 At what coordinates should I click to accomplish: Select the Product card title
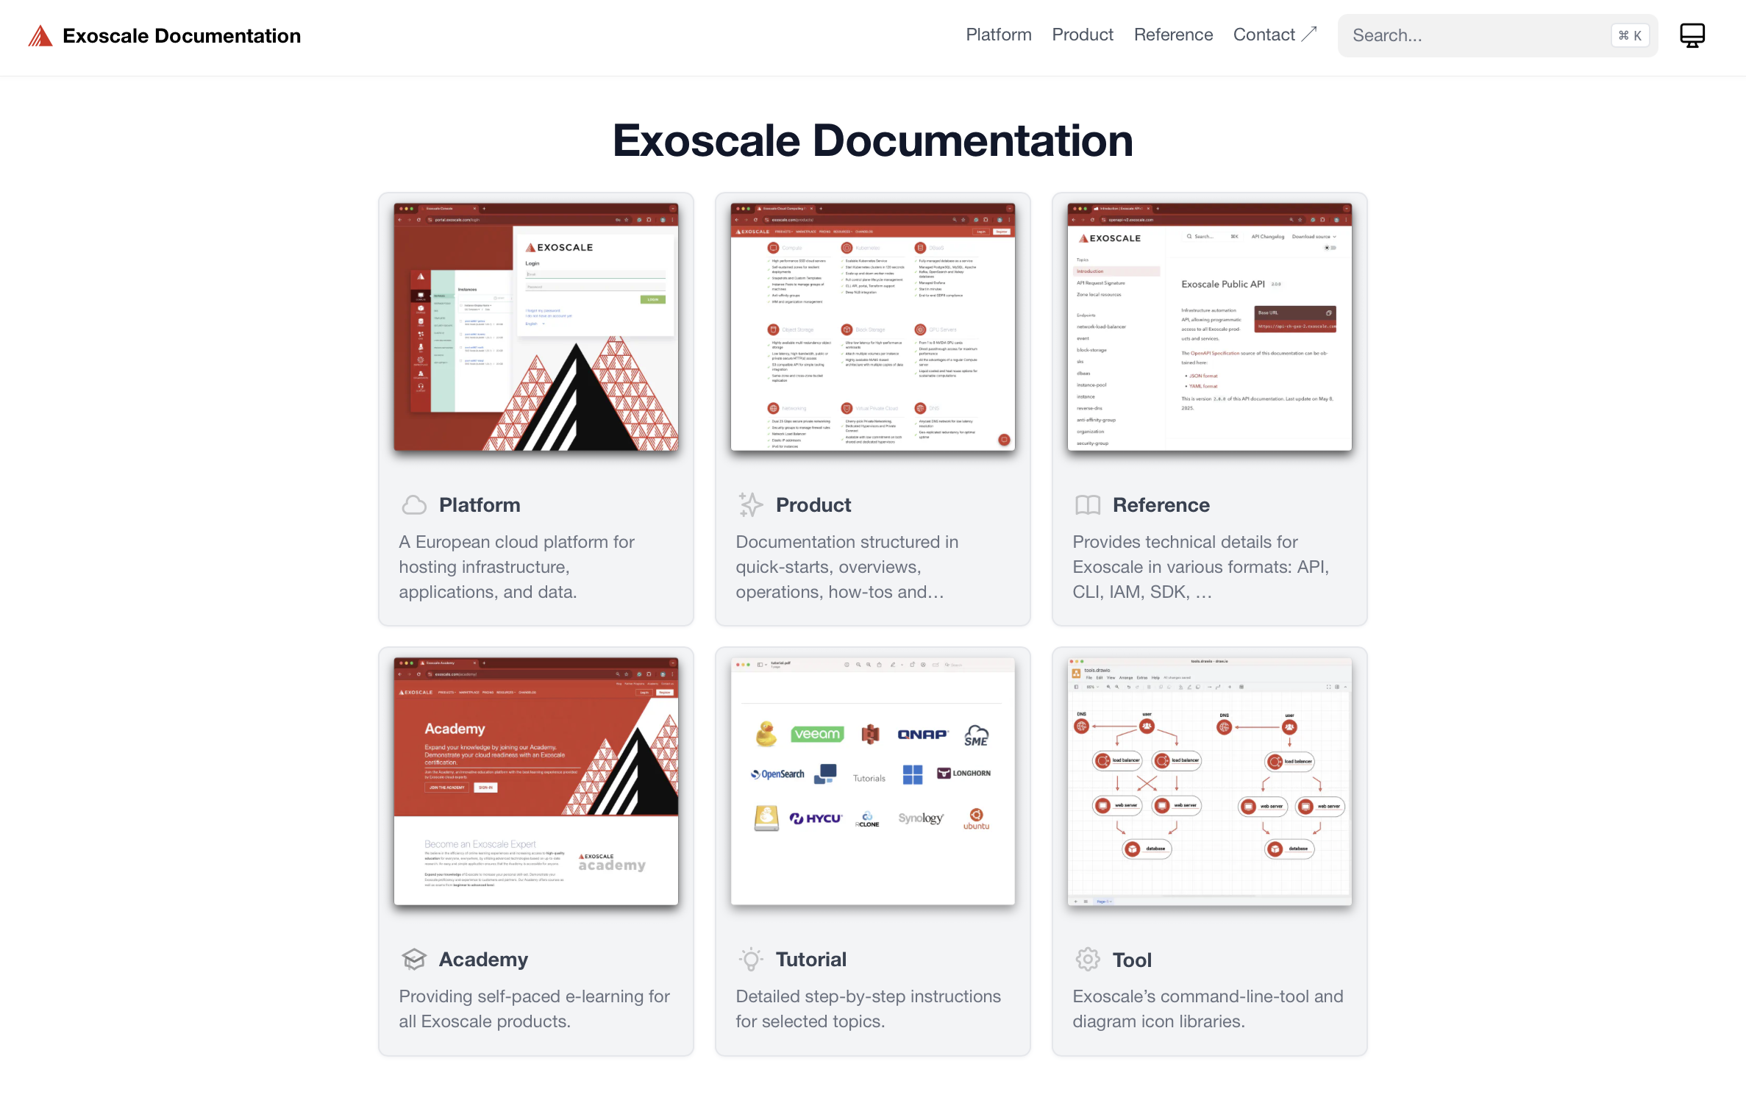813,505
